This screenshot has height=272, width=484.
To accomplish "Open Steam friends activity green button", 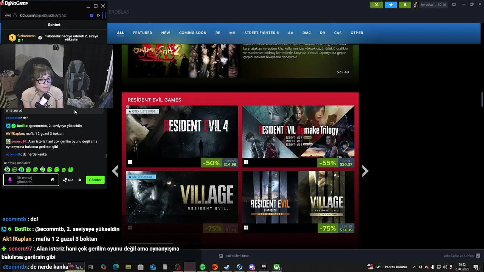I will click(x=376, y=5).
